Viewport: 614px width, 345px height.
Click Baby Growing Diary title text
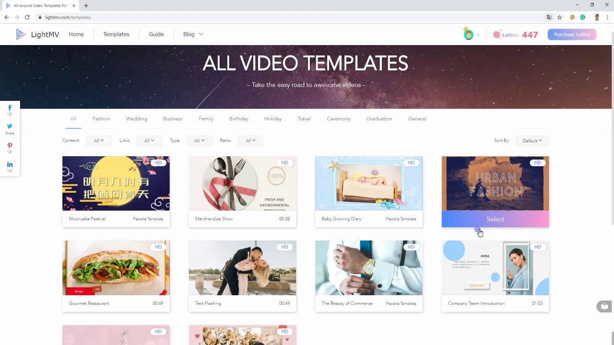pos(342,219)
